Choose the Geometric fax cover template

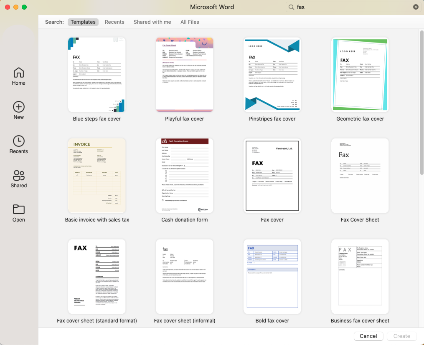point(360,74)
